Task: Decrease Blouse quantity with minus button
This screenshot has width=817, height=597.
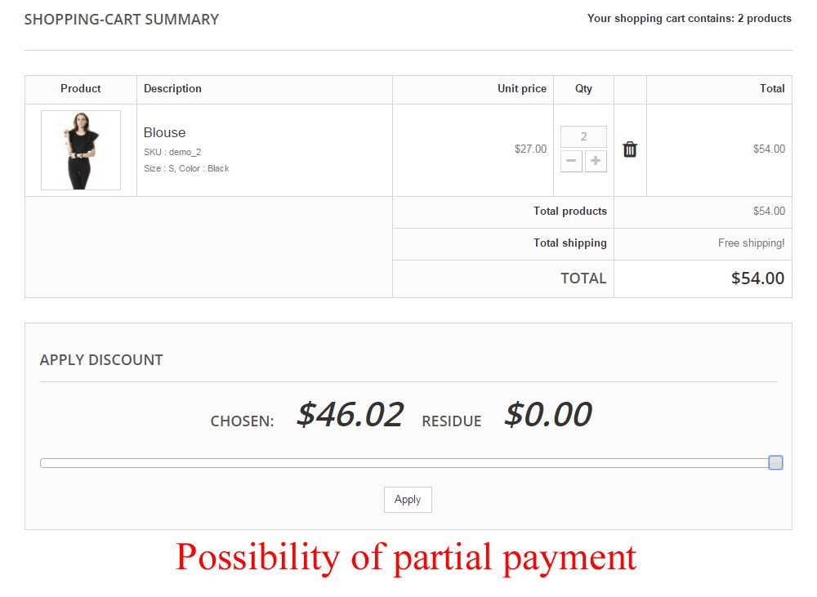Action: click(571, 161)
